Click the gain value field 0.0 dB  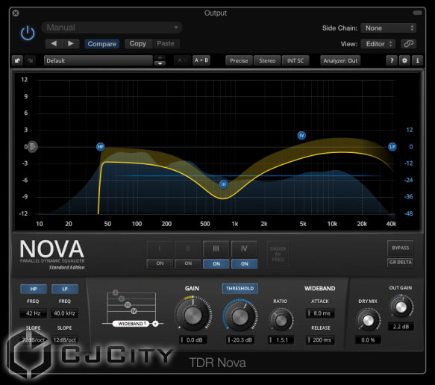tap(193, 339)
